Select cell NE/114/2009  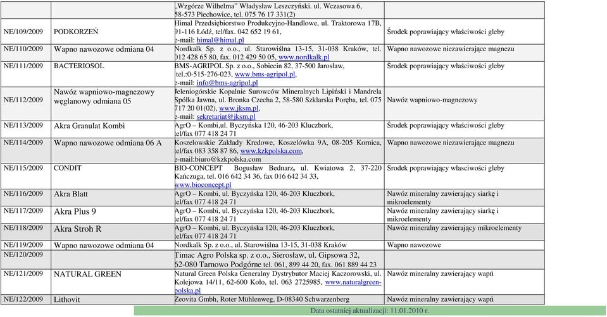(25, 150)
